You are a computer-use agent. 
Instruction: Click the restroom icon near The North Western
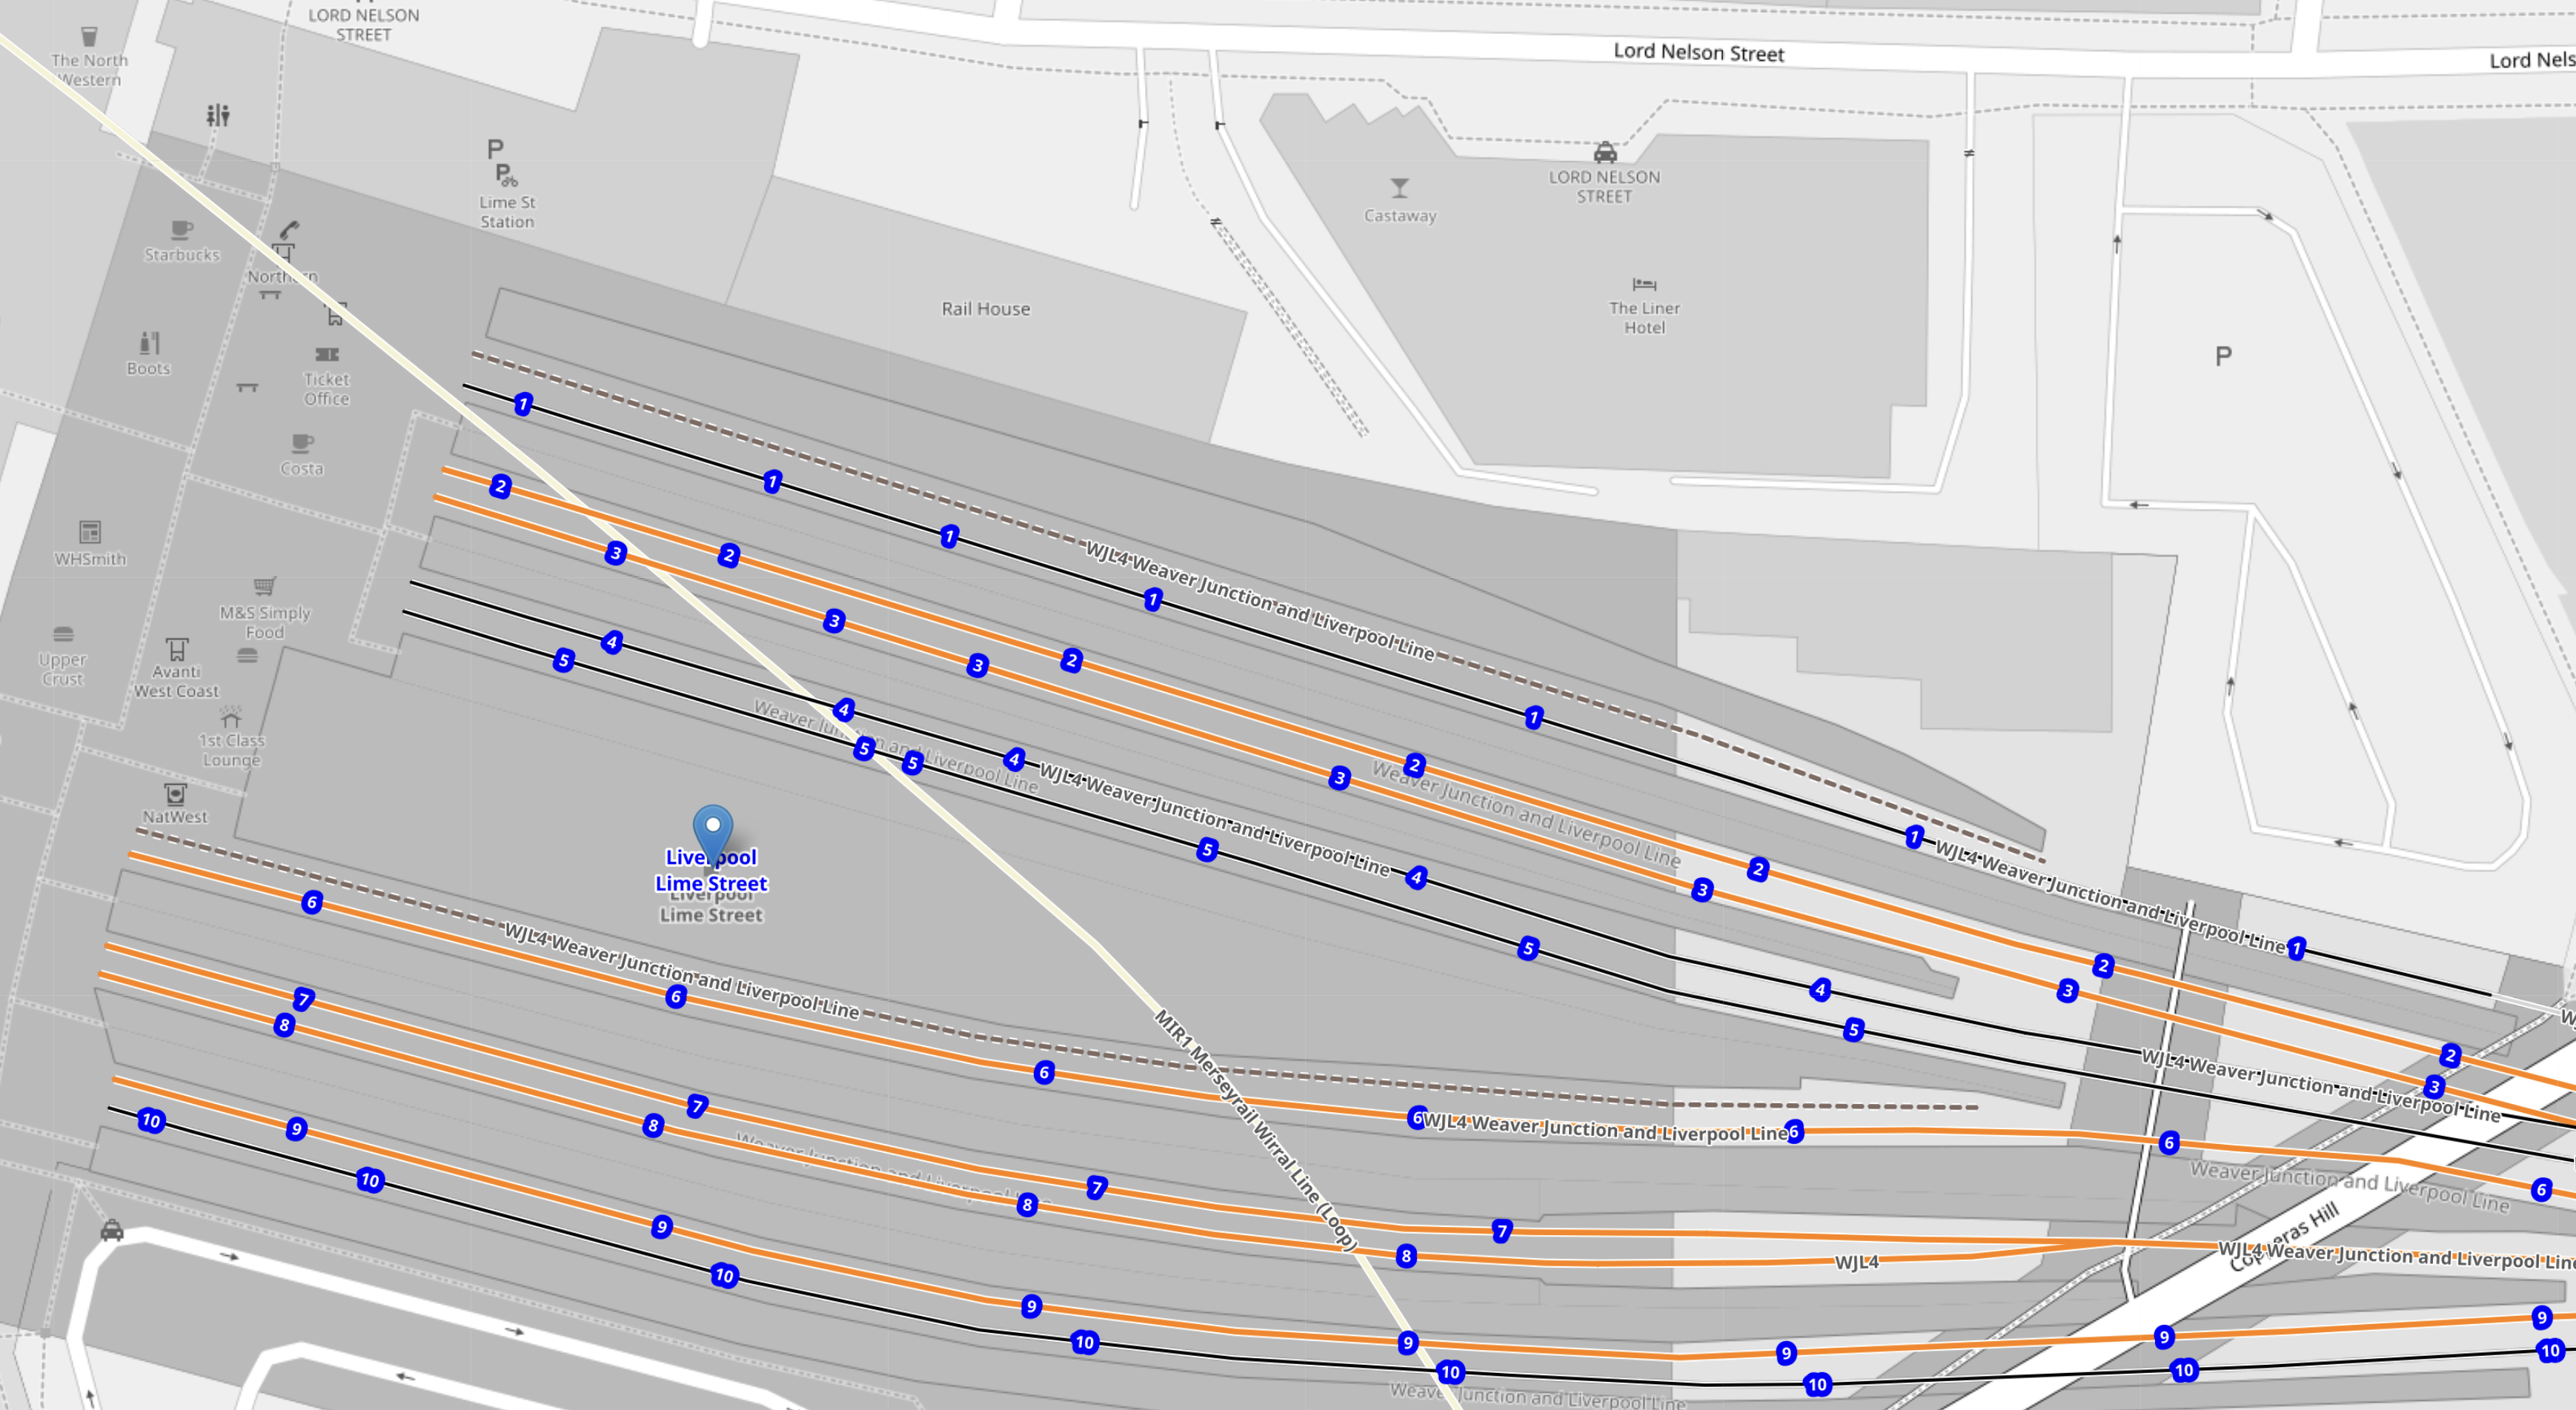(x=218, y=115)
